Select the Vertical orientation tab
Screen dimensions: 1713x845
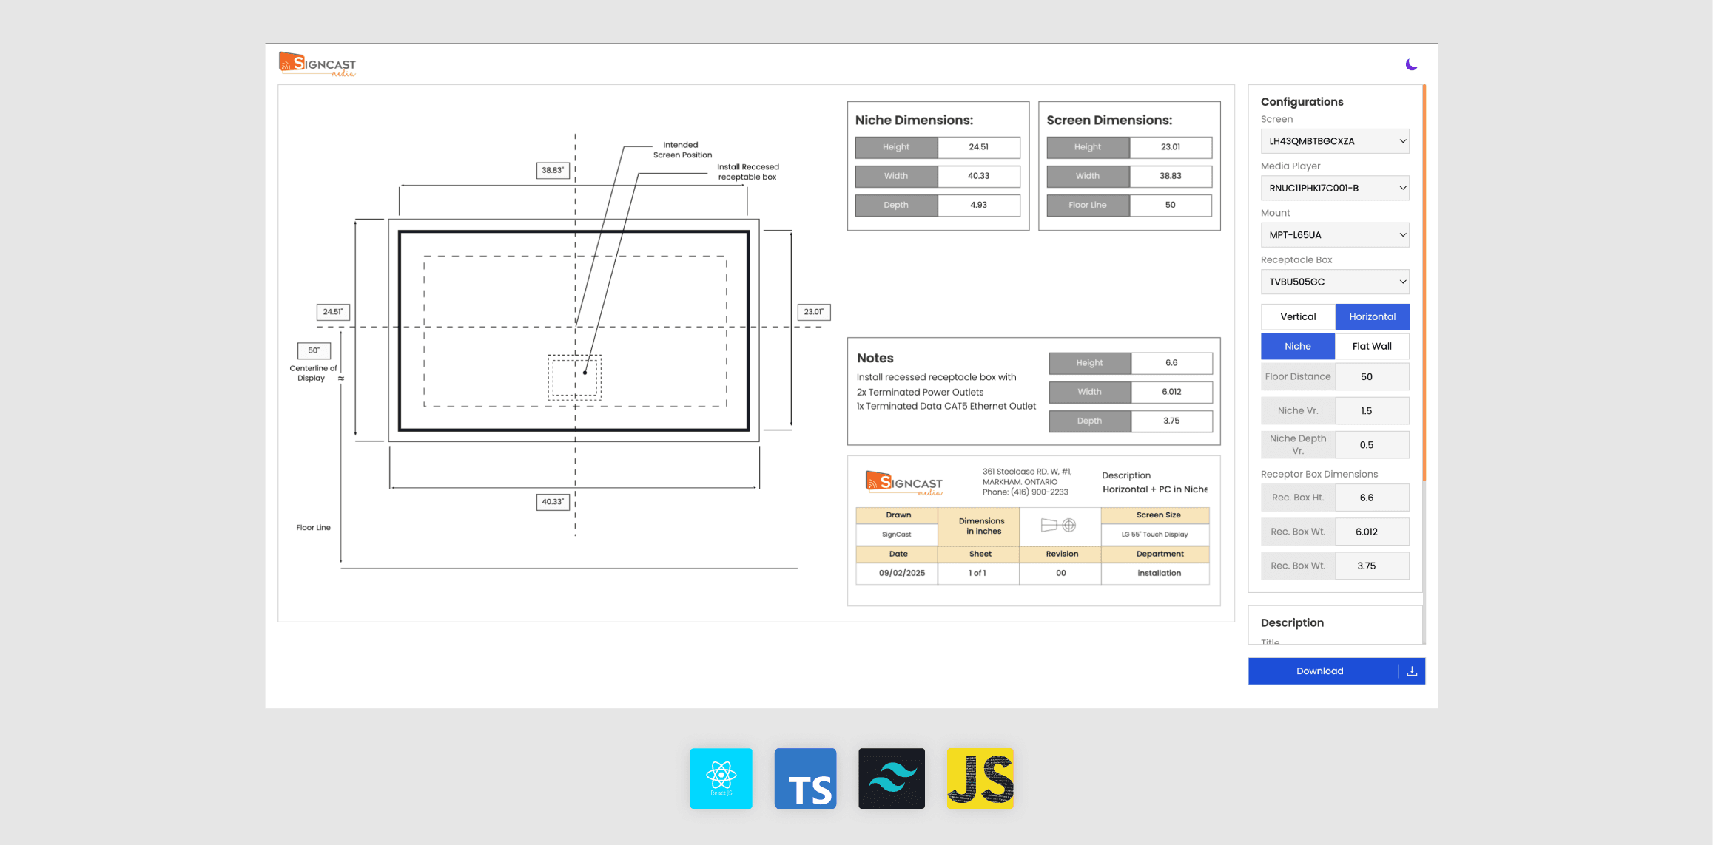[1296, 316]
